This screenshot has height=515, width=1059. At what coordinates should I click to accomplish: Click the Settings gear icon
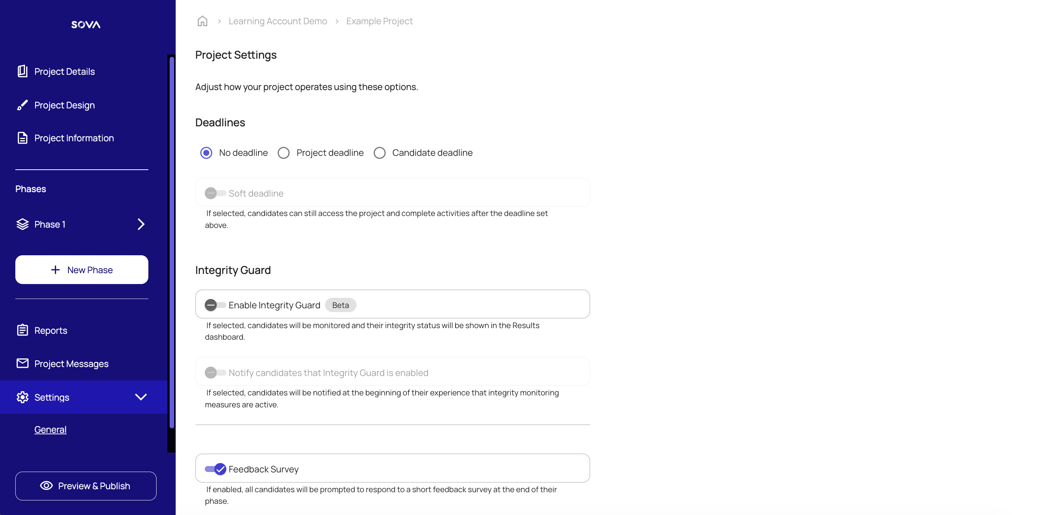[x=23, y=397]
